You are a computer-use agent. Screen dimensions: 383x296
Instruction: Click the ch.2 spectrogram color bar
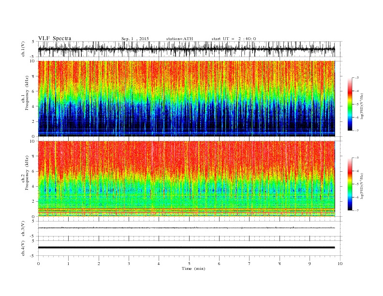pos(350,184)
